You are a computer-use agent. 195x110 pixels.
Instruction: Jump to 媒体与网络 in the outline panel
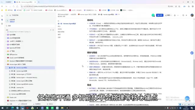click(61, 32)
